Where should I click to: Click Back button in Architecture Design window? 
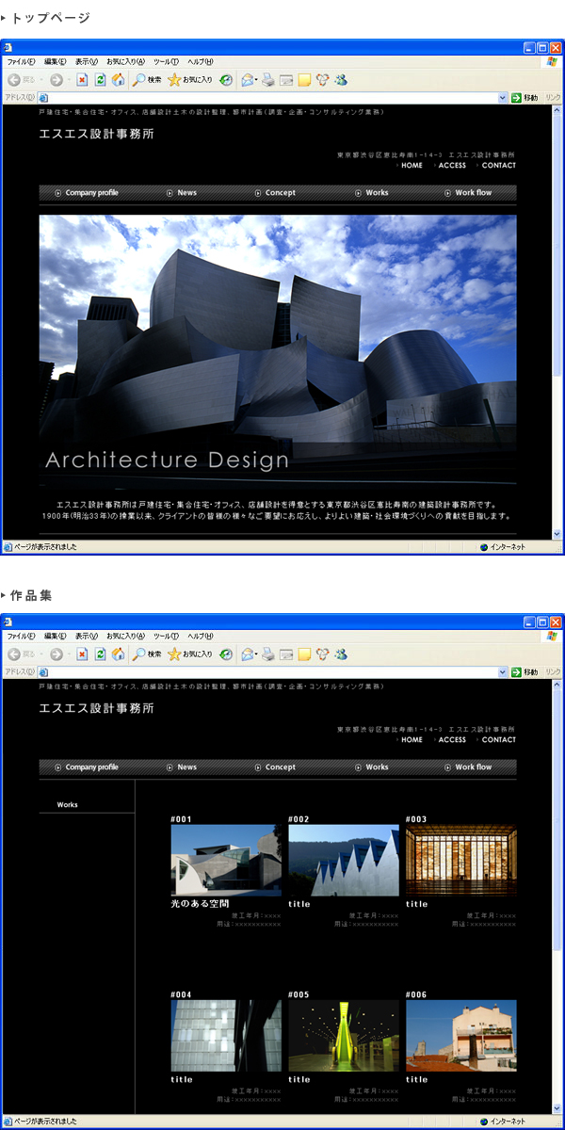pyautogui.click(x=21, y=80)
